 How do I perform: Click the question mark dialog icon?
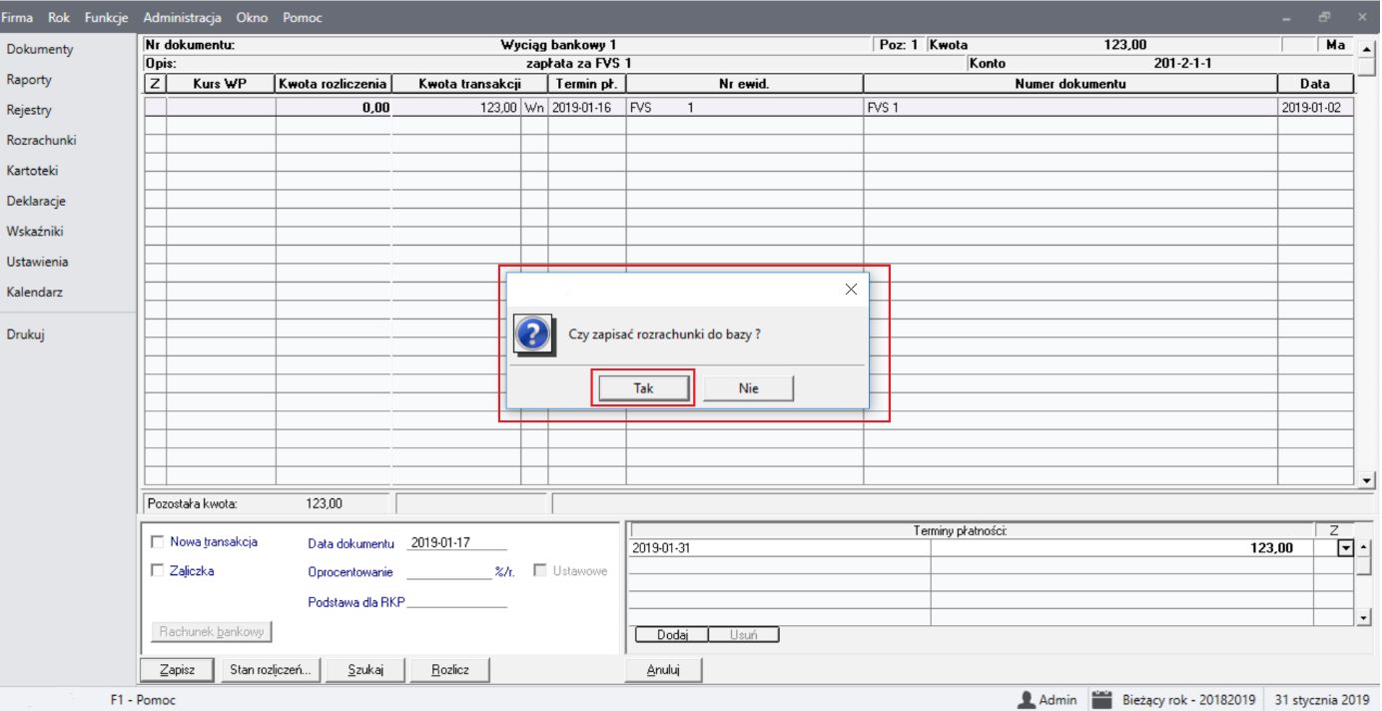coord(534,334)
